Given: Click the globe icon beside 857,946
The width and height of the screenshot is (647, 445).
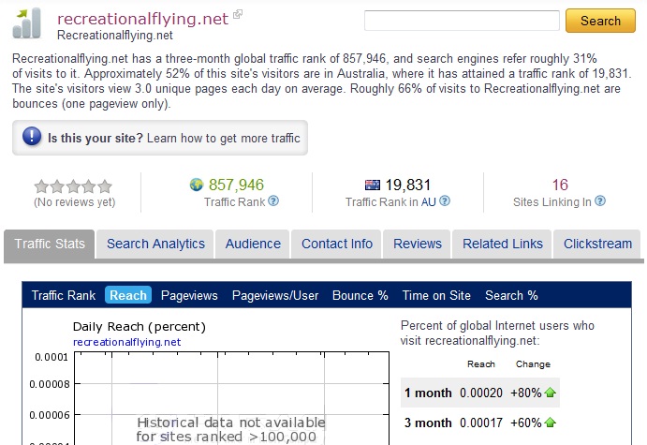Looking at the screenshot, I should 197,185.
